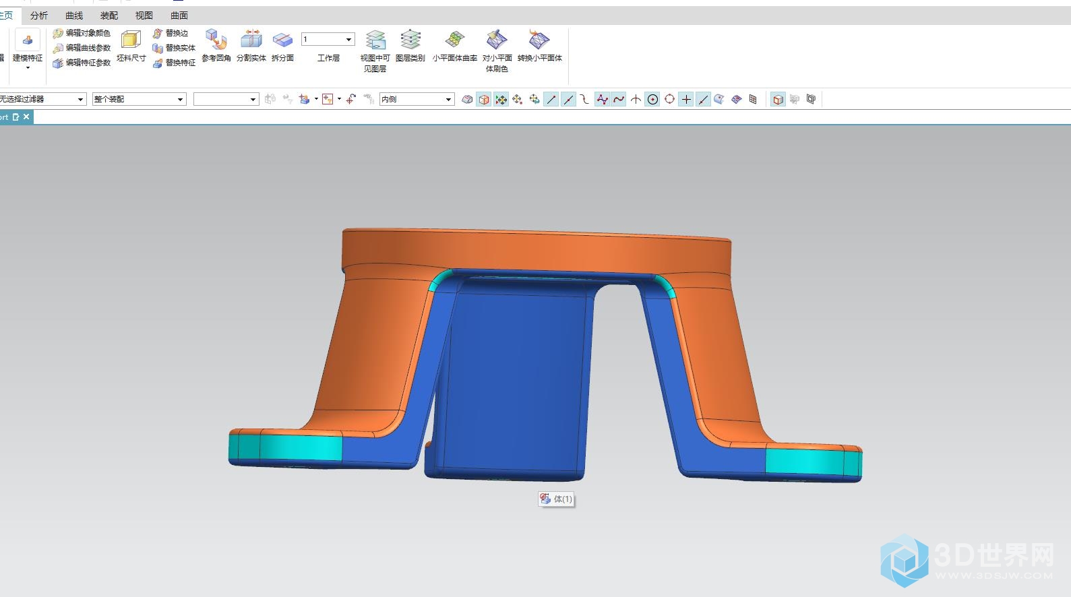
Task: Click 转换小平面体 tool
Action: coord(539,46)
